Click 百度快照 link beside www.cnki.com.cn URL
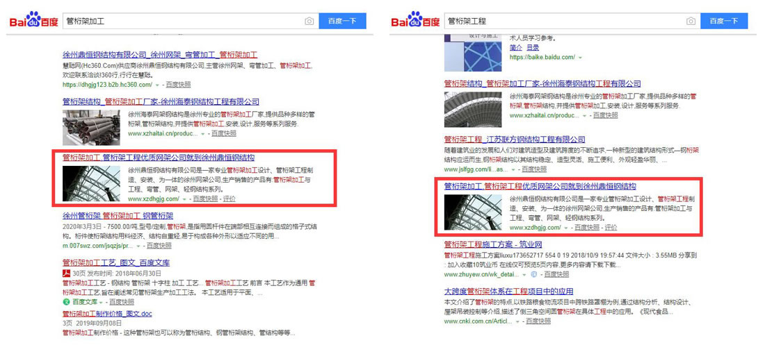 (x=538, y=321)
